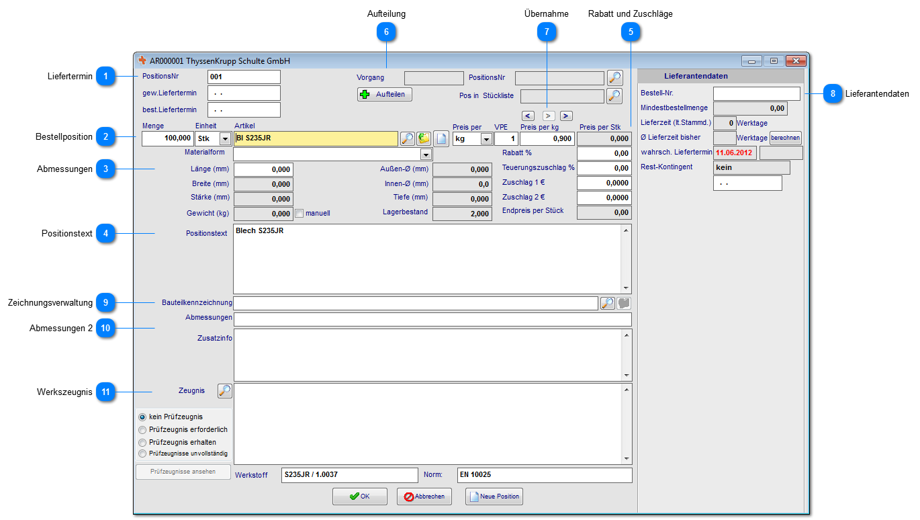Click the Lagerbestand value 2,000
The image size is (920, 520).
pyautogui.click(x=462, y=214)
